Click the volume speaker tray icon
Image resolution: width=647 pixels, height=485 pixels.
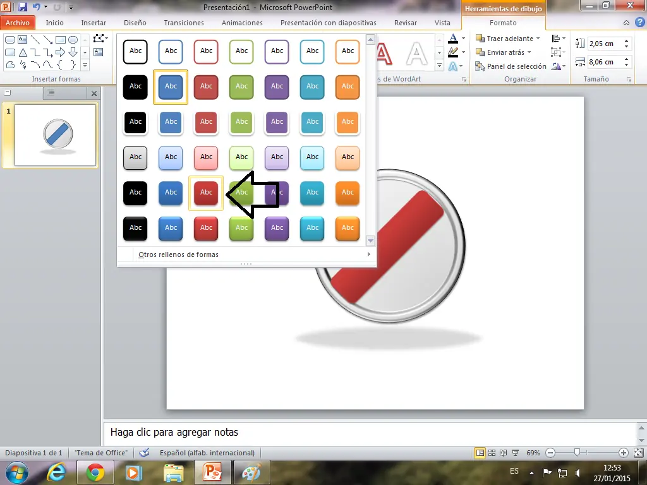(x=578, y=472)
